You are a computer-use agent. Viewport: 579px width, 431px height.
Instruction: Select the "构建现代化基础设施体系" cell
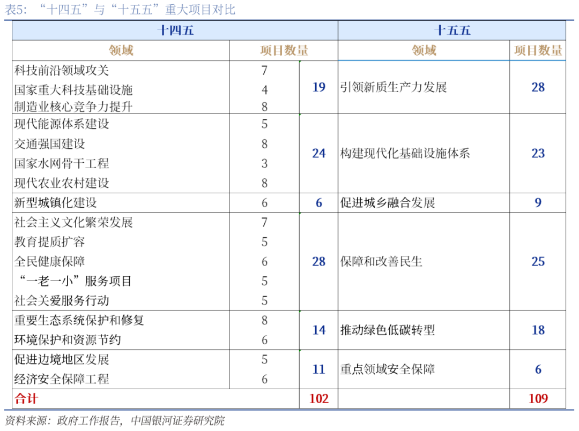click(405, 154)
